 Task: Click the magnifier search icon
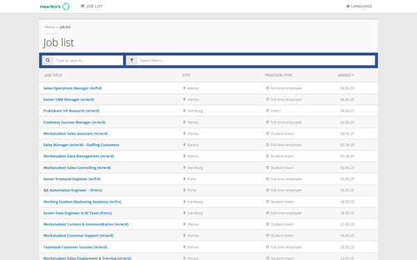tap(47, 60)
